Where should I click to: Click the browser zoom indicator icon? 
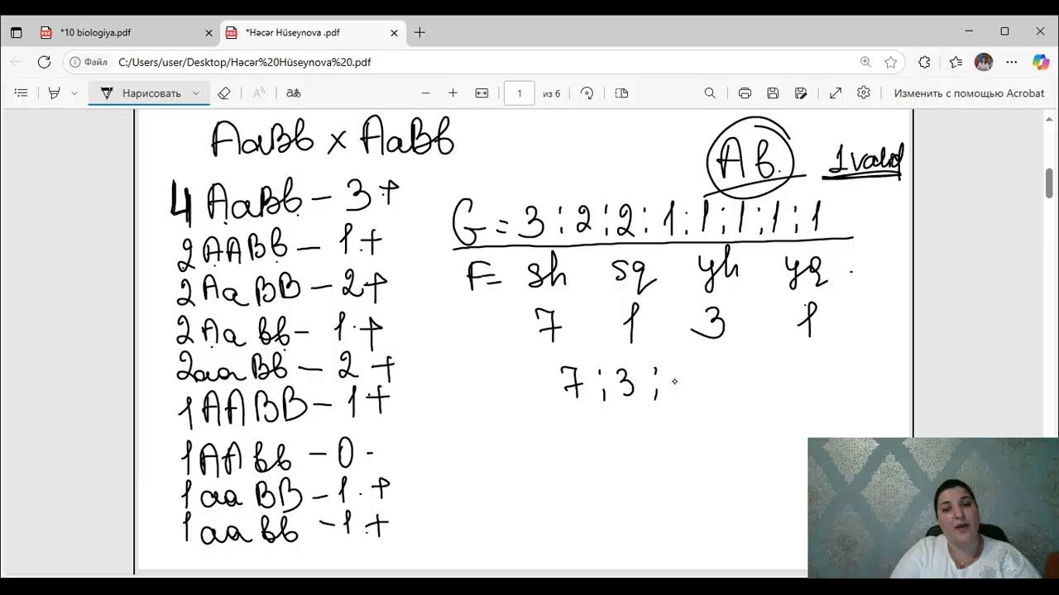coord(865,62)
